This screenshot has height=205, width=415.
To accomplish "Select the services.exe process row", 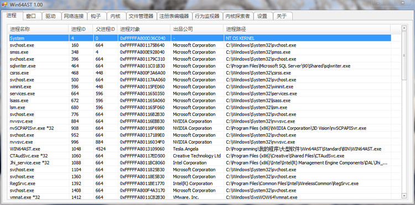I will tap(200, 93).
